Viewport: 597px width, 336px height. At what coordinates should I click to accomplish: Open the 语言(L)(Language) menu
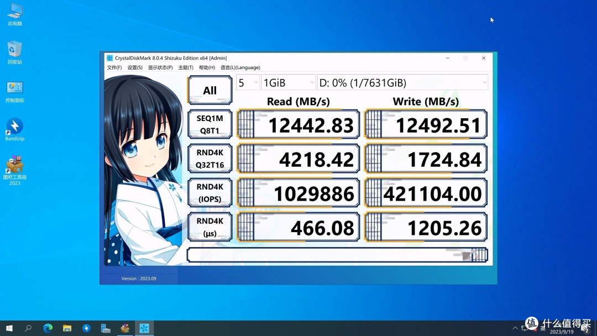(240, 67)
